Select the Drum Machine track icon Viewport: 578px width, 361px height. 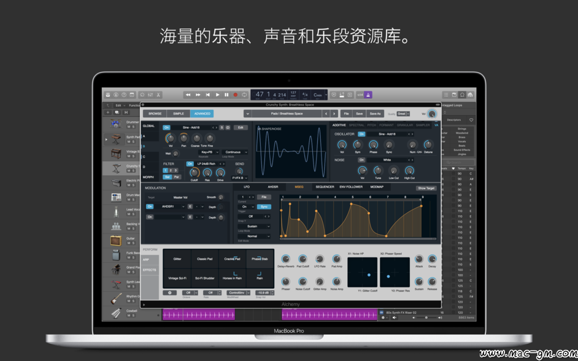[x=116, y=197]
